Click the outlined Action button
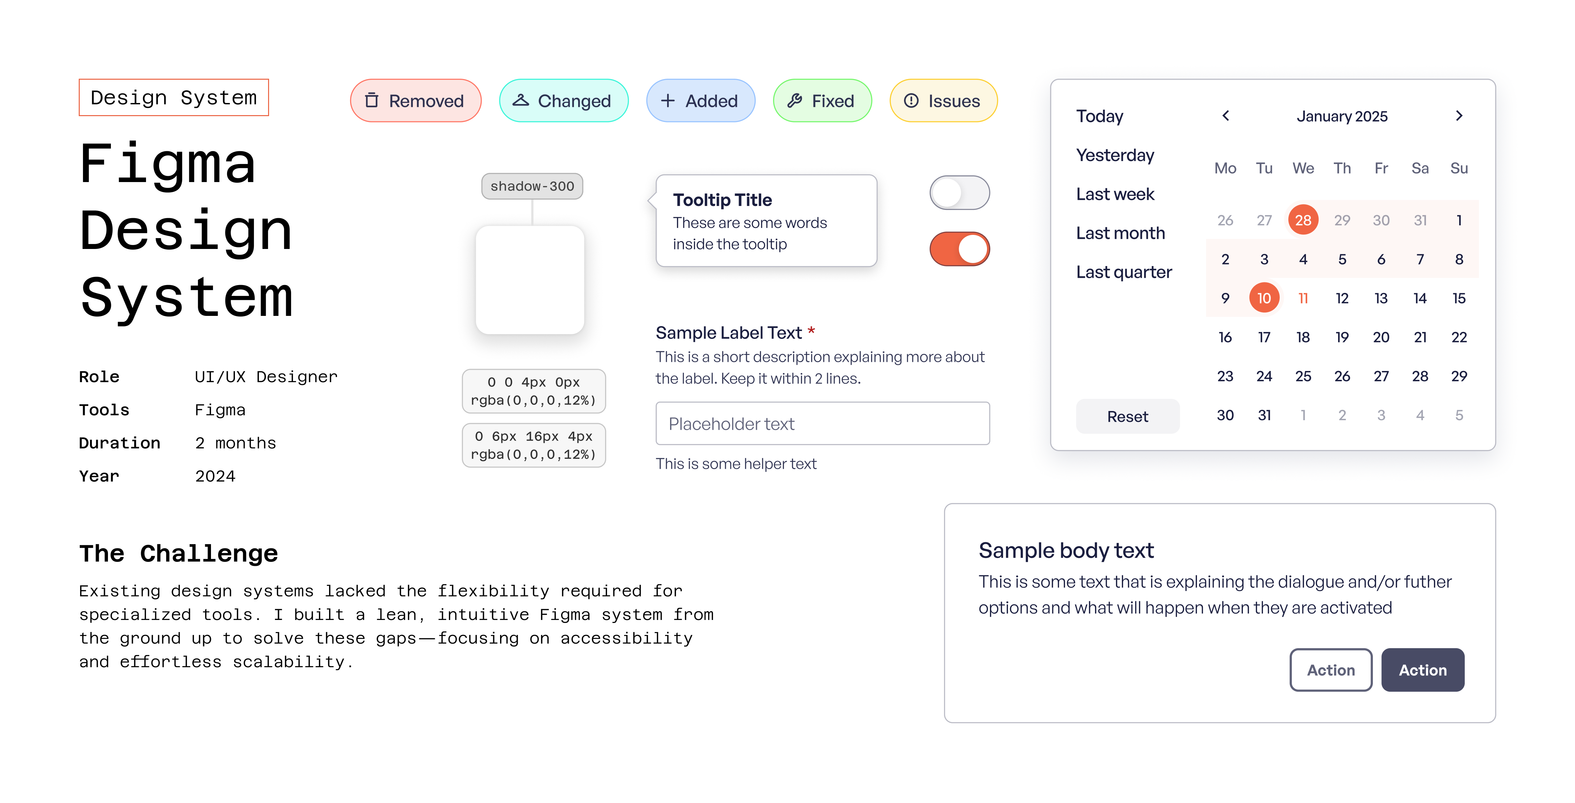1575x803 pixels. tap(1331, 670)
